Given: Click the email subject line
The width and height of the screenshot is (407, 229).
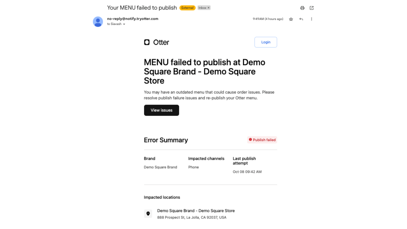Looking at the screenshot, I should coord(142,8).
